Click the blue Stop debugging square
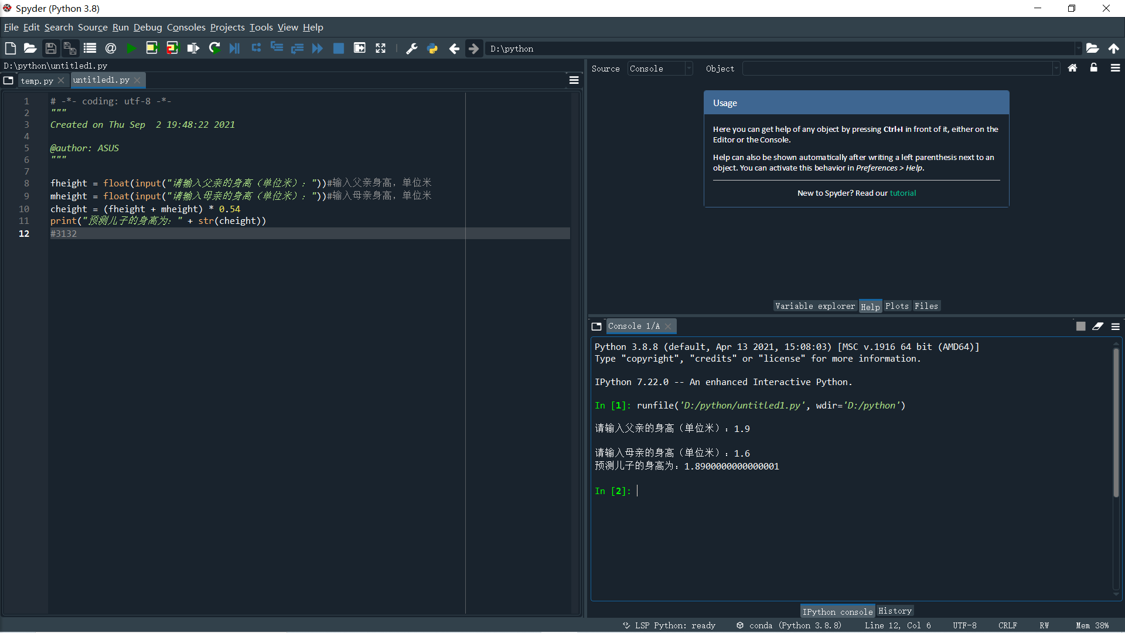 coord(339,49)
